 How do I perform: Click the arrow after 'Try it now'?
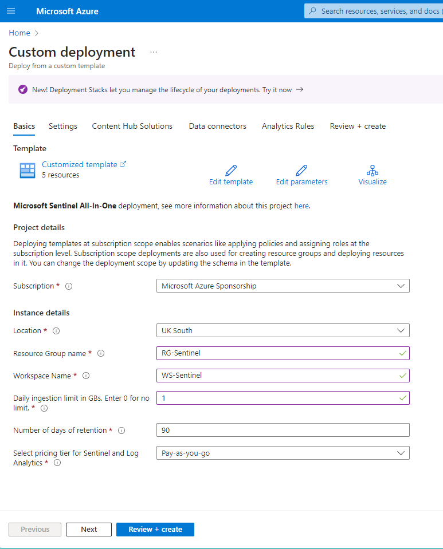point(300,90)
